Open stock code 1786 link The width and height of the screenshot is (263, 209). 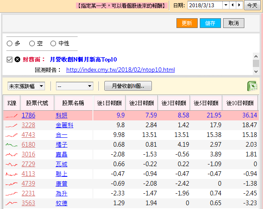[28, 115]
